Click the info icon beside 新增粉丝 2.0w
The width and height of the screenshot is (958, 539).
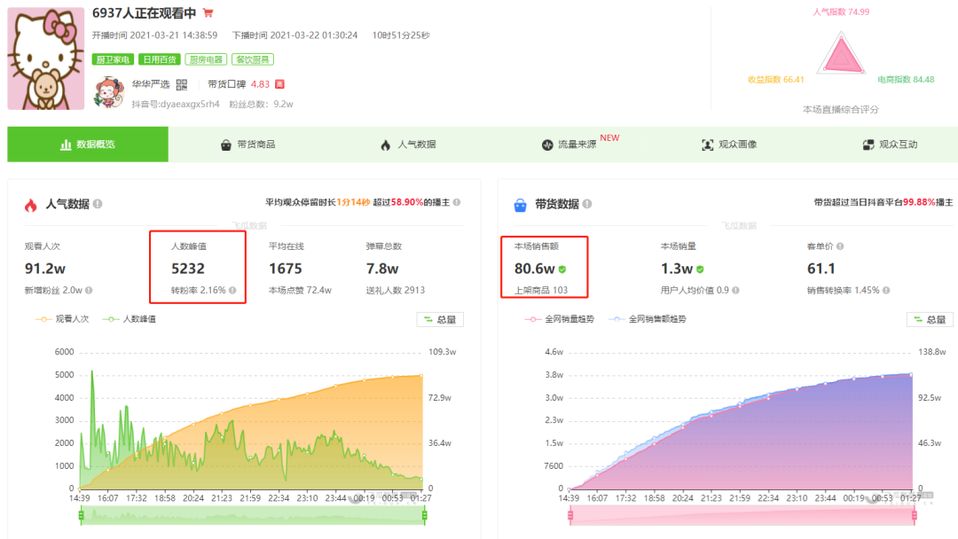[90, 291]
